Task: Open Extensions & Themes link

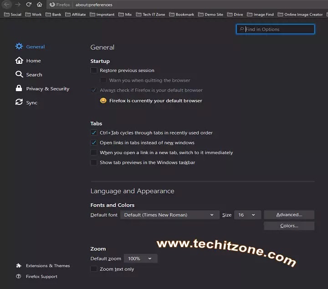Action: (x=48, y=266)
